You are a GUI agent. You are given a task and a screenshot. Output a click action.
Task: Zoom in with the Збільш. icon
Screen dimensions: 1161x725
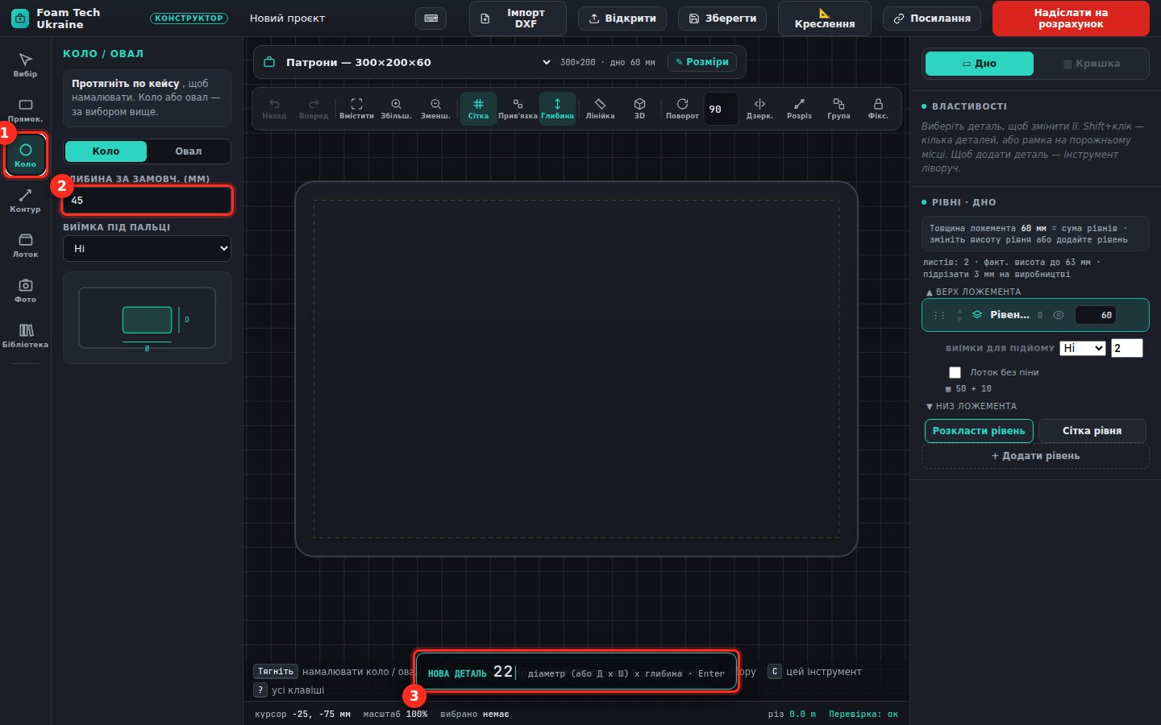point(396,109)
